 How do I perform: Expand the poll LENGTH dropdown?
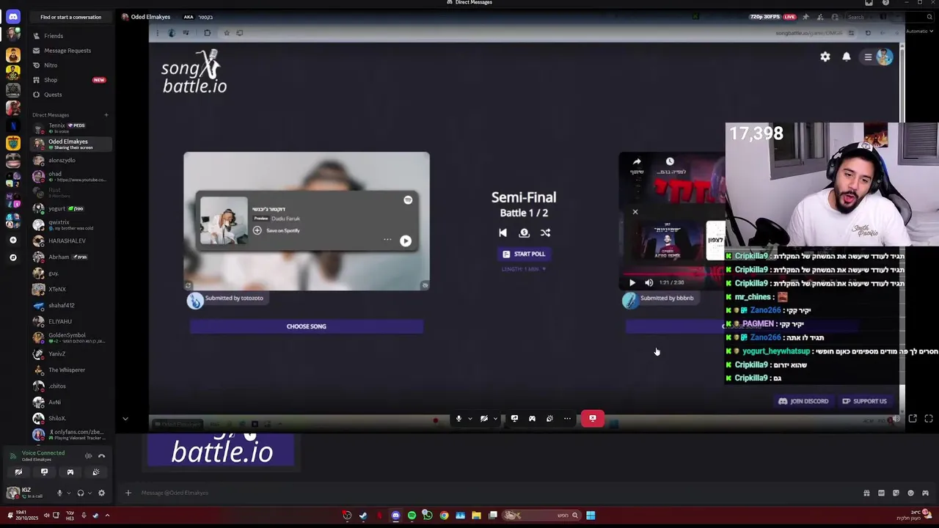coord(524,269)
